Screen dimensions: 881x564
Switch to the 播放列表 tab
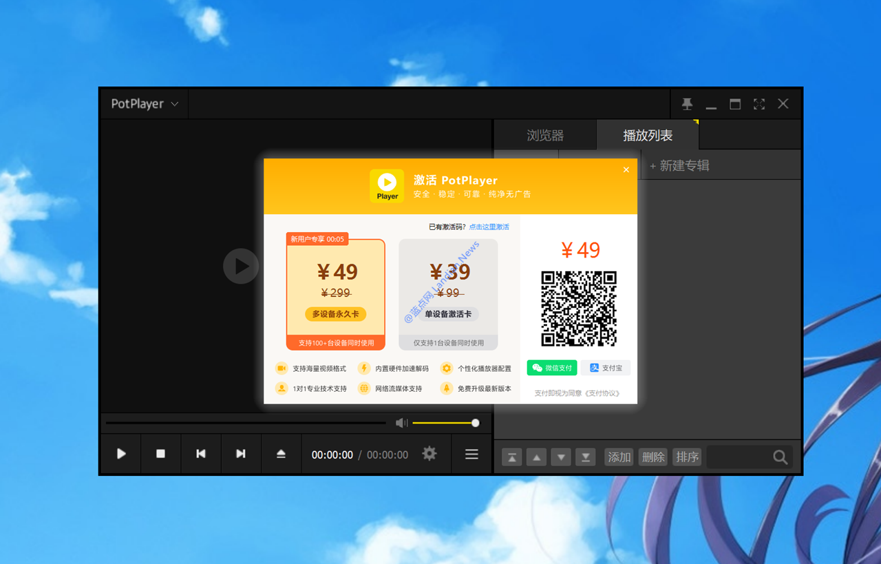pos(648,135)
